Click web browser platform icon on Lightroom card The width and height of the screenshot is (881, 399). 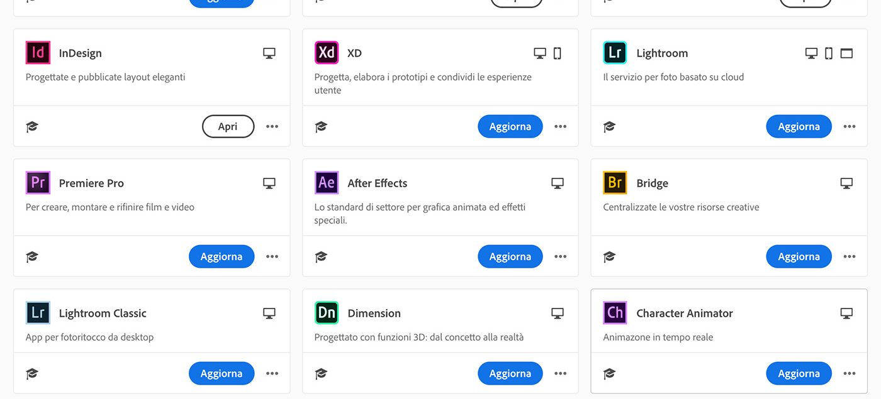tap(847, 53)
